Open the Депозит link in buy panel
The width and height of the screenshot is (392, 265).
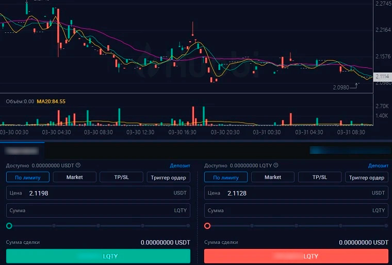pos(180,166)
